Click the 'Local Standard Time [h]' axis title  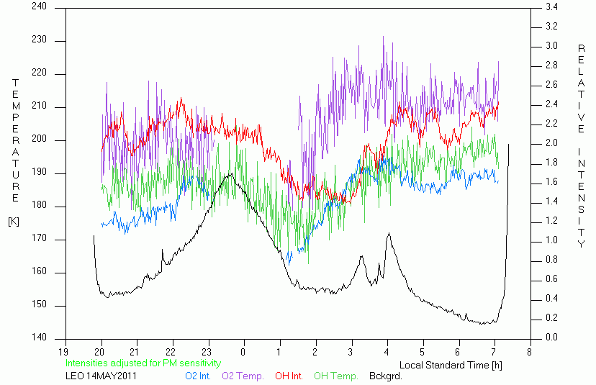(451, 366)
